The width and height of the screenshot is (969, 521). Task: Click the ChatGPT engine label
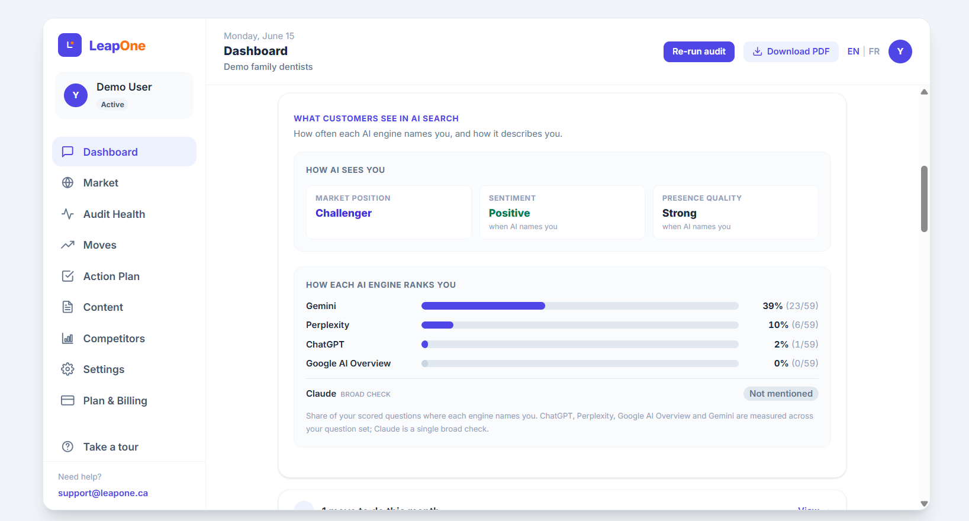coord(325,344)
